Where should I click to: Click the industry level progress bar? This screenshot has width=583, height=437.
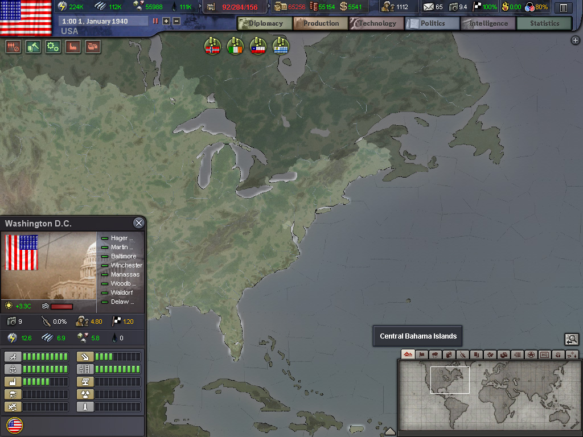coord(46,382)
